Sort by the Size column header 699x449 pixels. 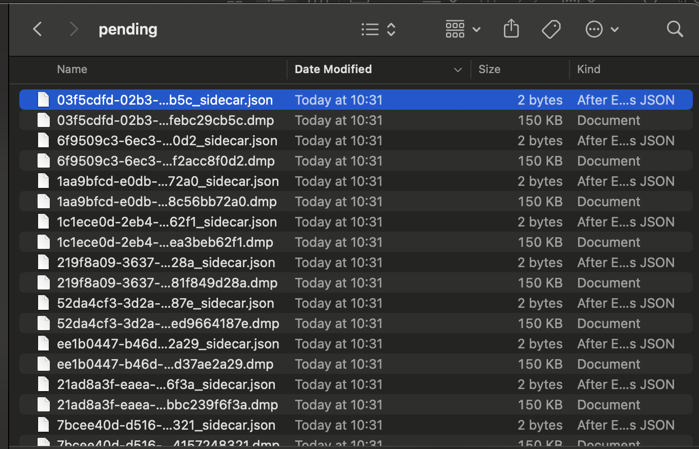[489, 69]
